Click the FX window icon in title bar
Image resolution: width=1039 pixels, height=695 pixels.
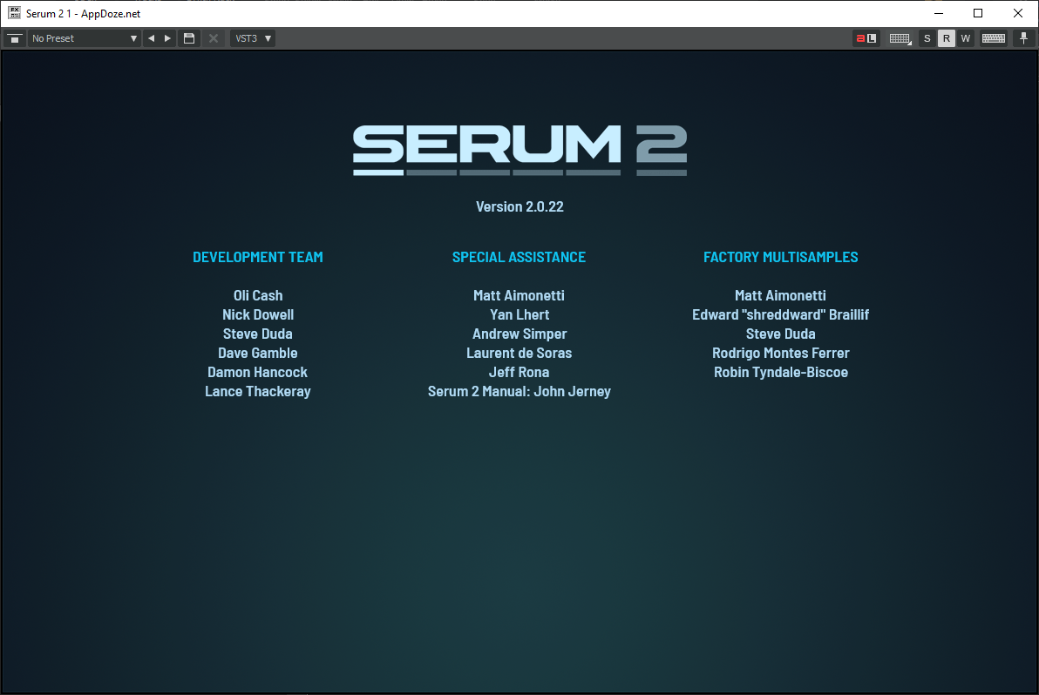[14, 12]
